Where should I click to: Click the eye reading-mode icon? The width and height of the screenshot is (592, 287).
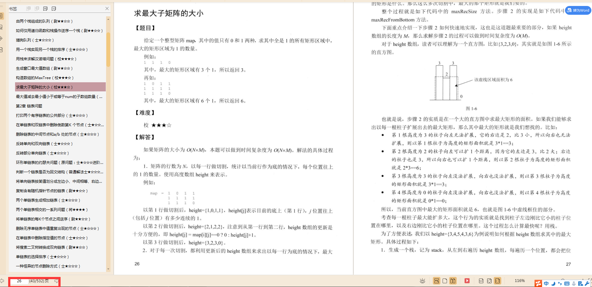click(x=423, y=281)
